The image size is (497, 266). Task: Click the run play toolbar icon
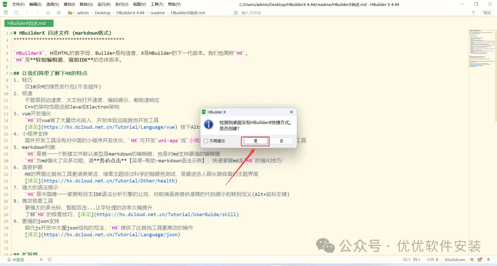(x=58, y=13)
